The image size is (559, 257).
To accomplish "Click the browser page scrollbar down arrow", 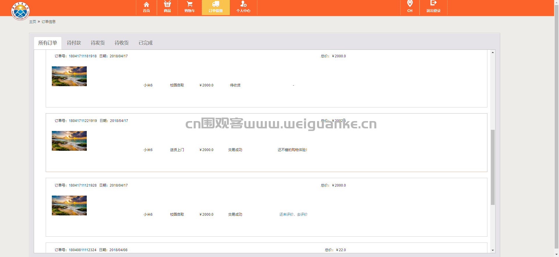I will 556,254.
